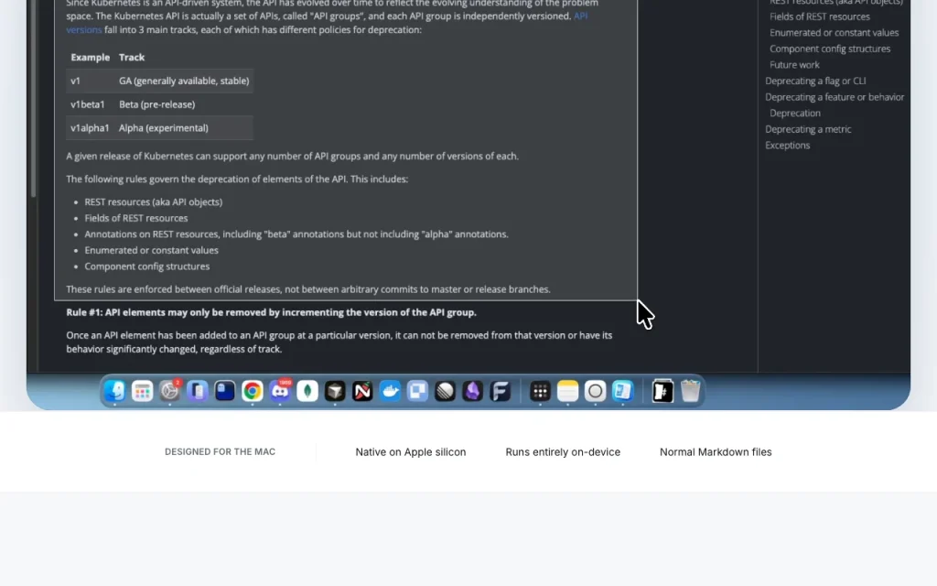Open the striped sphere app icon
The image size is (937, 586).
coord(445,391)
